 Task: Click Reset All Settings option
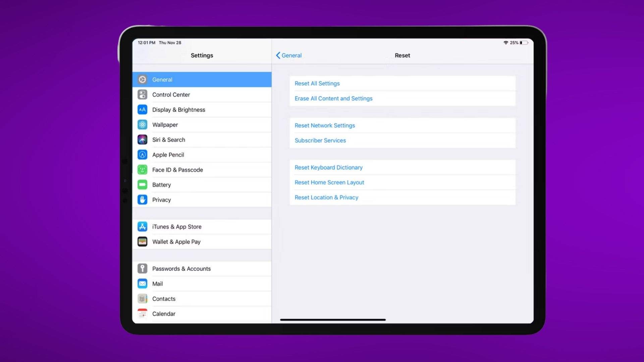317,83
